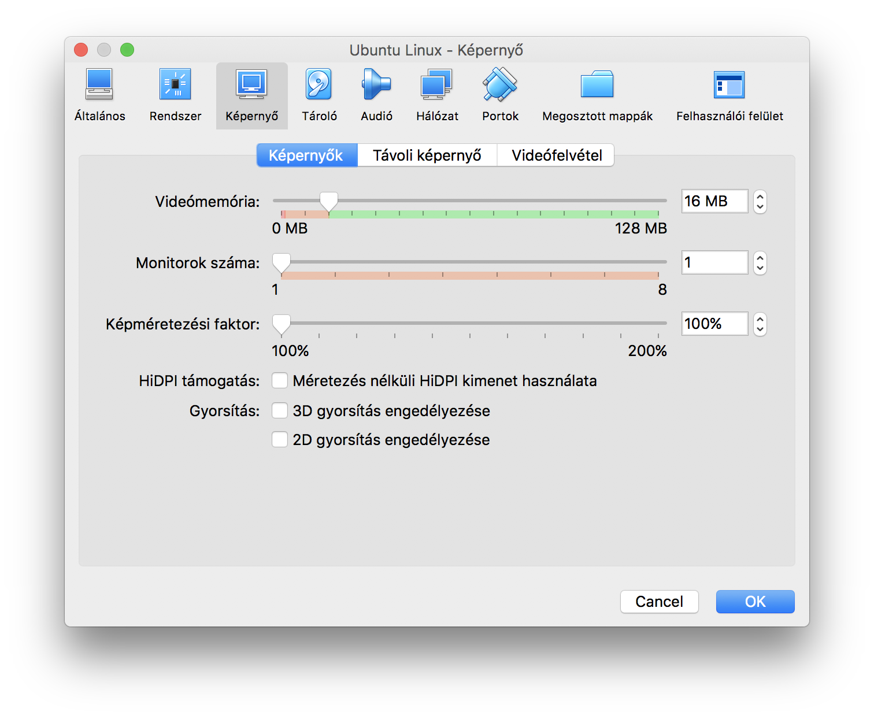Click the Monitorok száma slider handle

pos(282,263)
